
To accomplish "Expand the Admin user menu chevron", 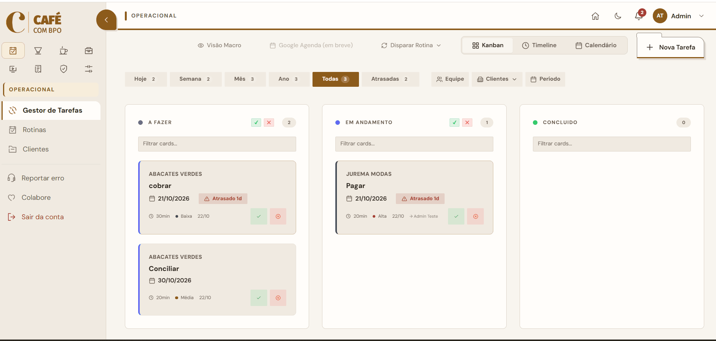I will tap(702, 16).
